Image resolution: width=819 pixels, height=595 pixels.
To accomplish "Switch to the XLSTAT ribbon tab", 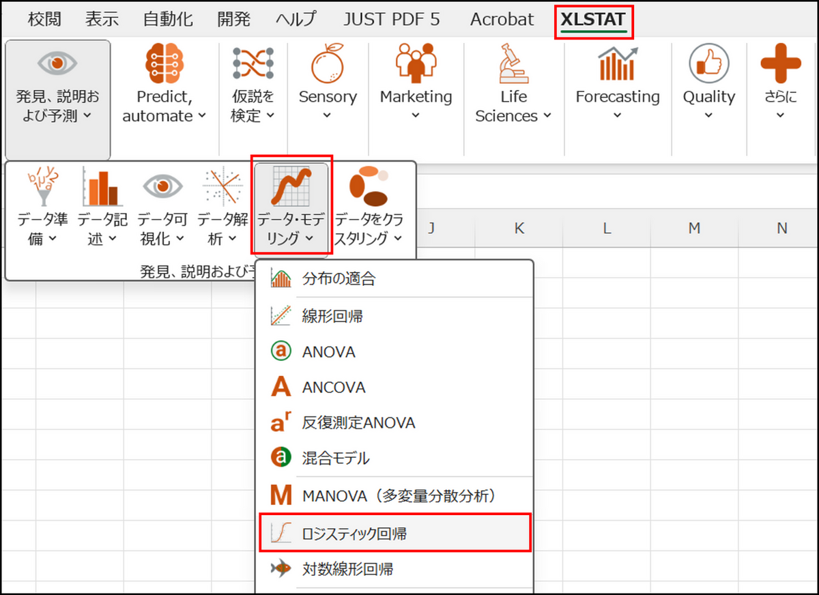I will coord(592,20).
